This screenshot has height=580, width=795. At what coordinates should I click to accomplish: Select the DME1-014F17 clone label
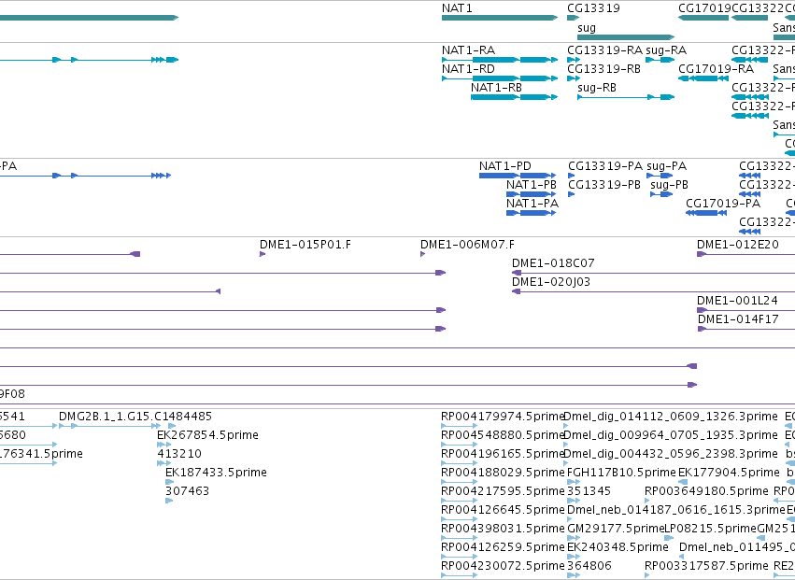pyautogui.click(x=738, y=319)
